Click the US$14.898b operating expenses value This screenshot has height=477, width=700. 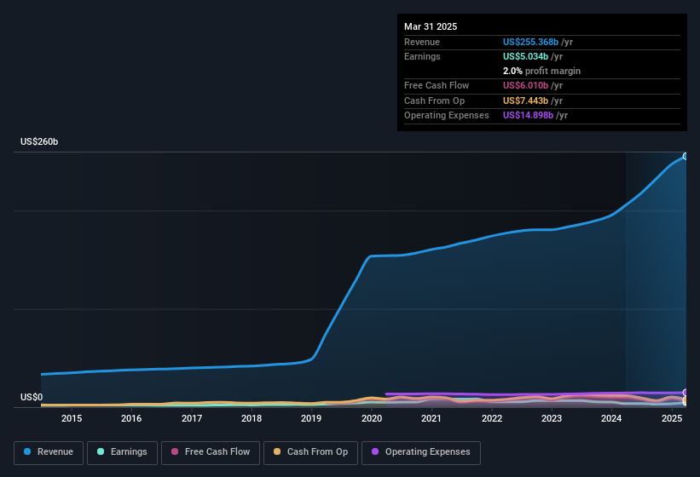pyautogui.click(x=528, y=116)
